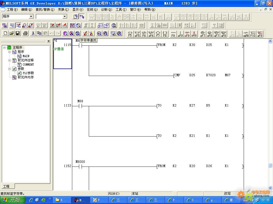The image size is (273, 204).
Task: Select D26 in the FROM instruction at step 1152
Action: pyautogui.click(x=209, y=166)
